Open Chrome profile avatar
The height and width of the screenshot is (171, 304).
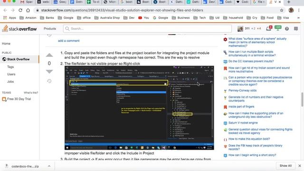coord(291,10)
